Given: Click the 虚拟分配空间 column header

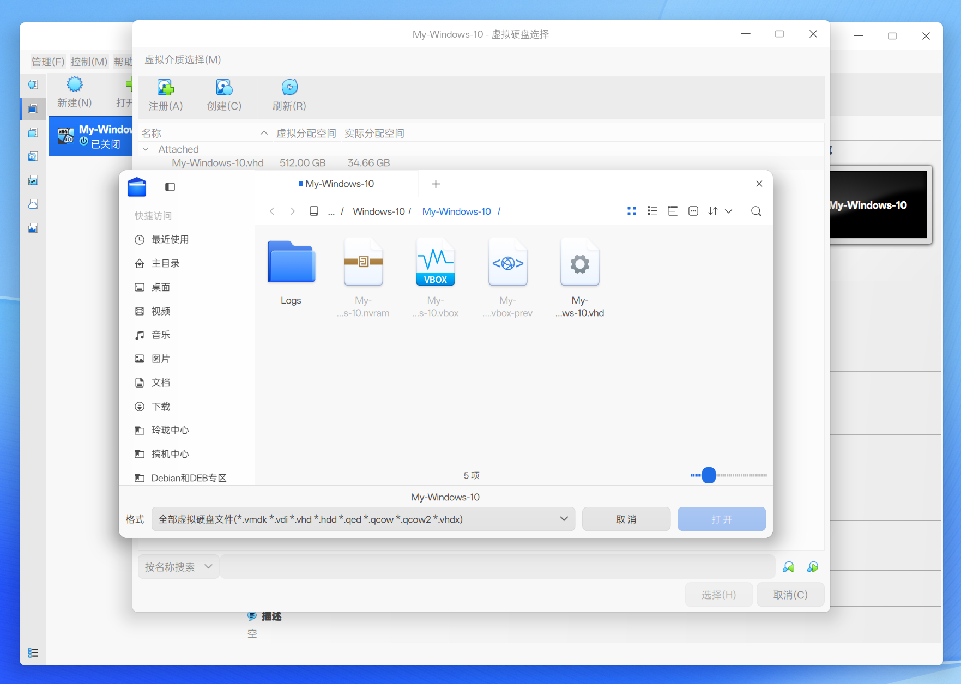Looking at the screenshot, I should [306, 133].
